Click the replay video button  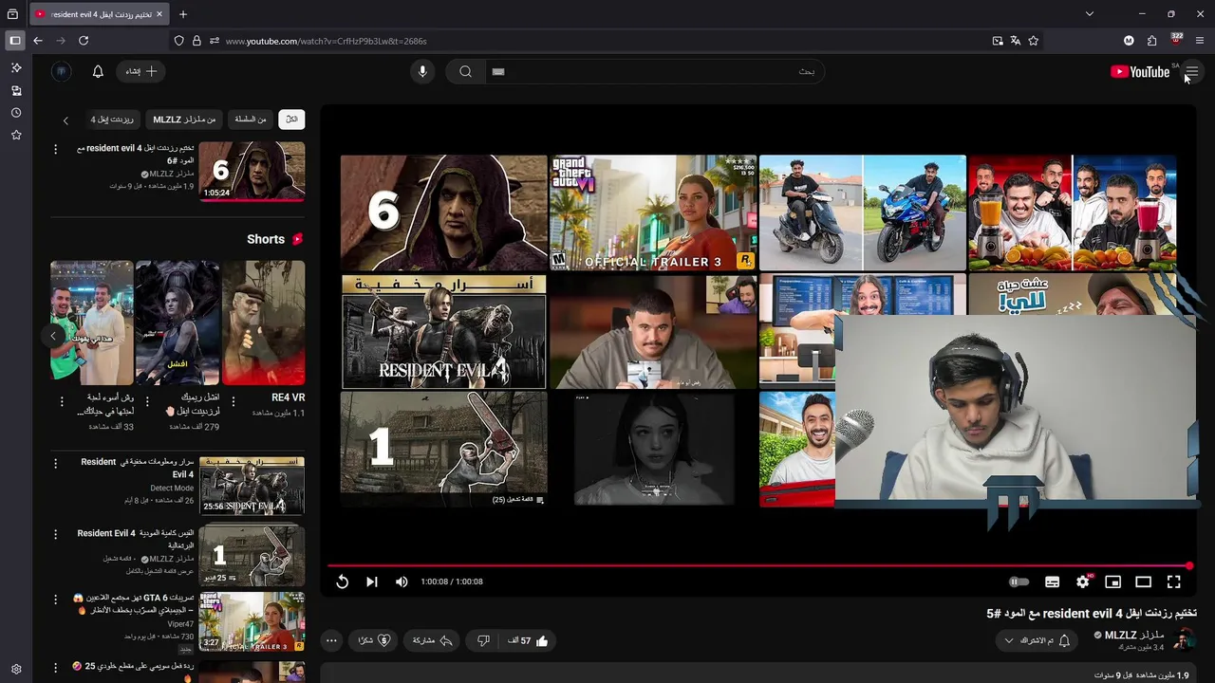343,581
